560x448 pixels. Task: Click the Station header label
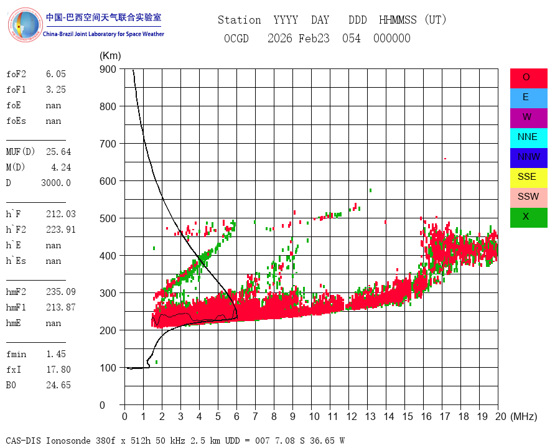click(240, 20)
